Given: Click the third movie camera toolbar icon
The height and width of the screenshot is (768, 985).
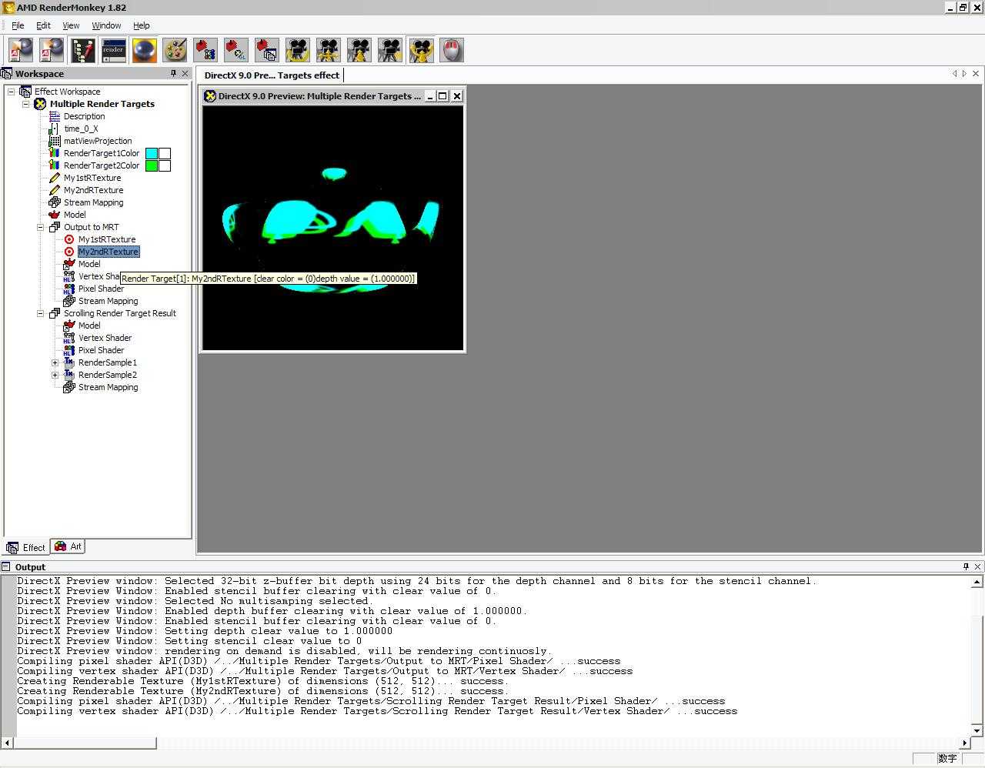Looking at the screenshot, I should 359,51.
